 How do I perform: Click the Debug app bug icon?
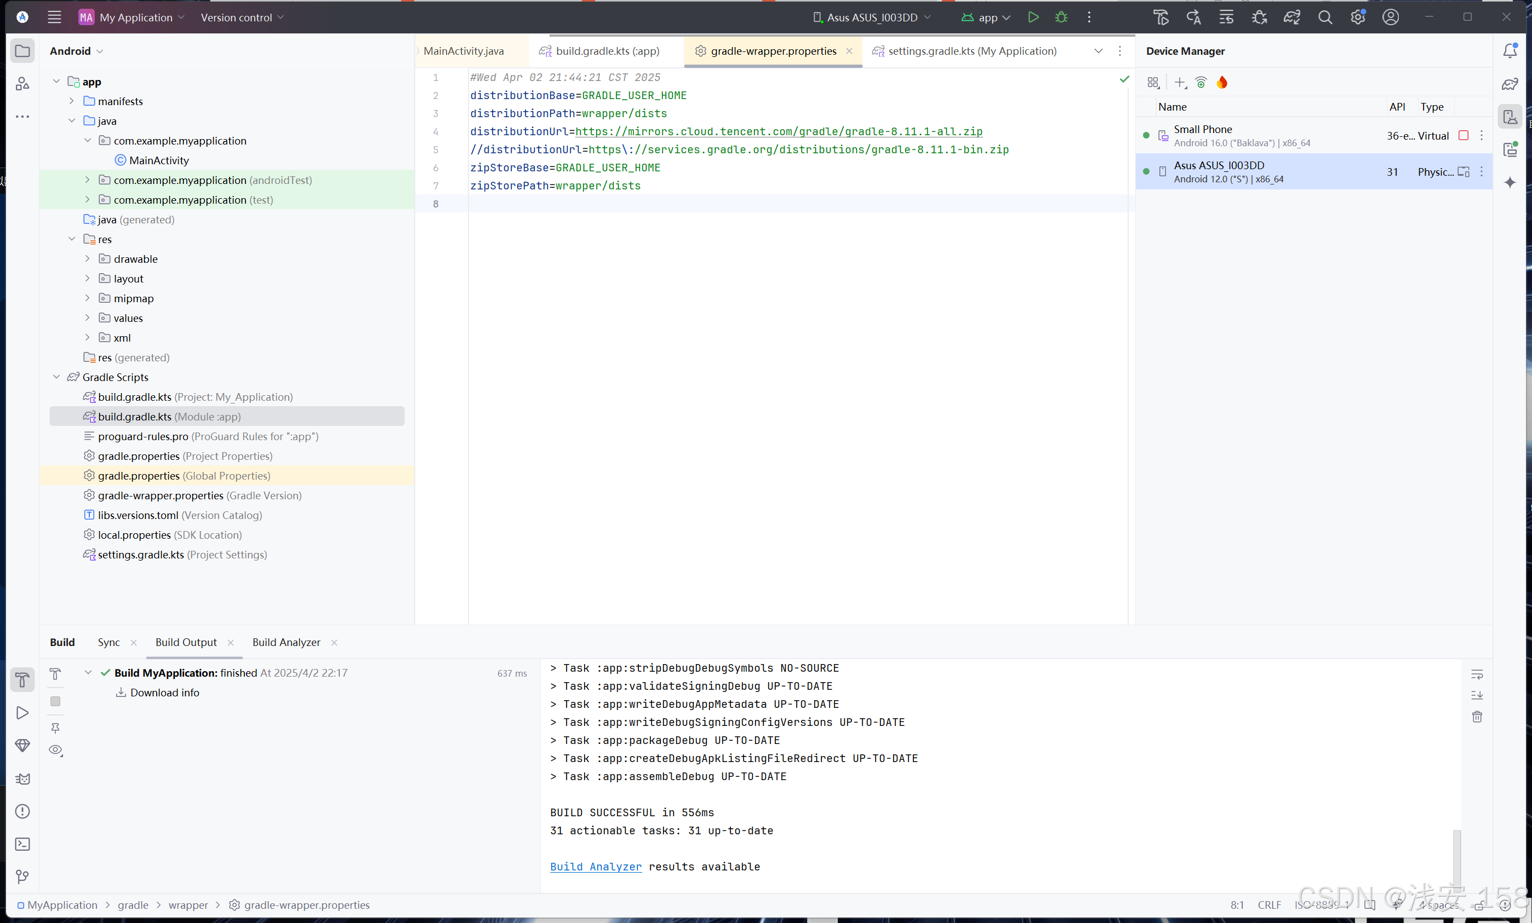pyautogui.click(x=1061, y=18)
